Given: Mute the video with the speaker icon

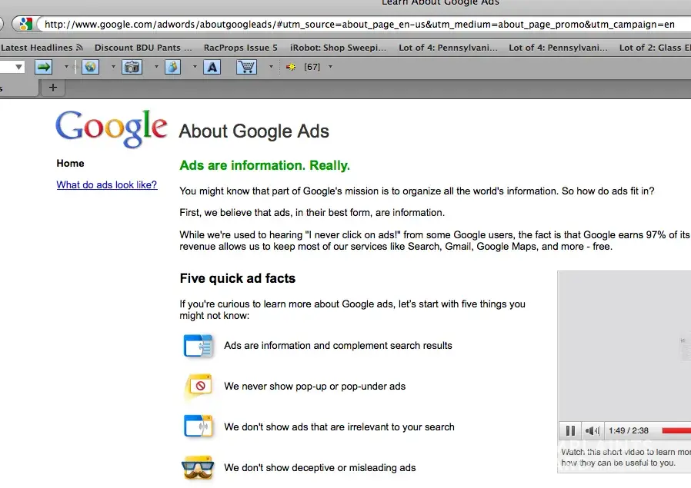Looking at the screenshot, I should (x=593, y=430).
